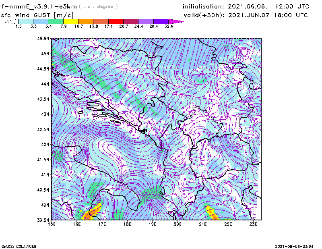Click the 20E longitude label
This screenshot has width=322, height=249.
[178, 224]
